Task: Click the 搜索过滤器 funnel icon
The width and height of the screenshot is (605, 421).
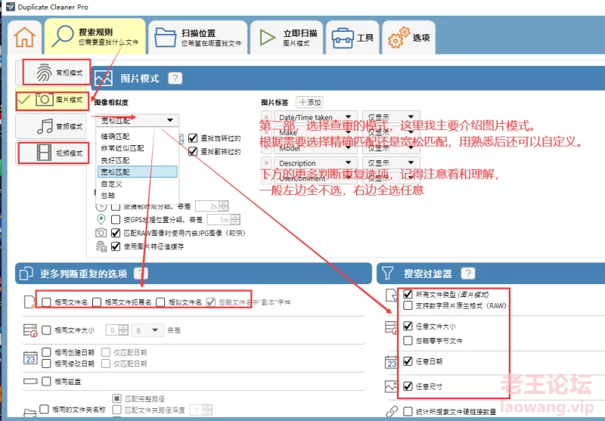Action: [387, 274]
